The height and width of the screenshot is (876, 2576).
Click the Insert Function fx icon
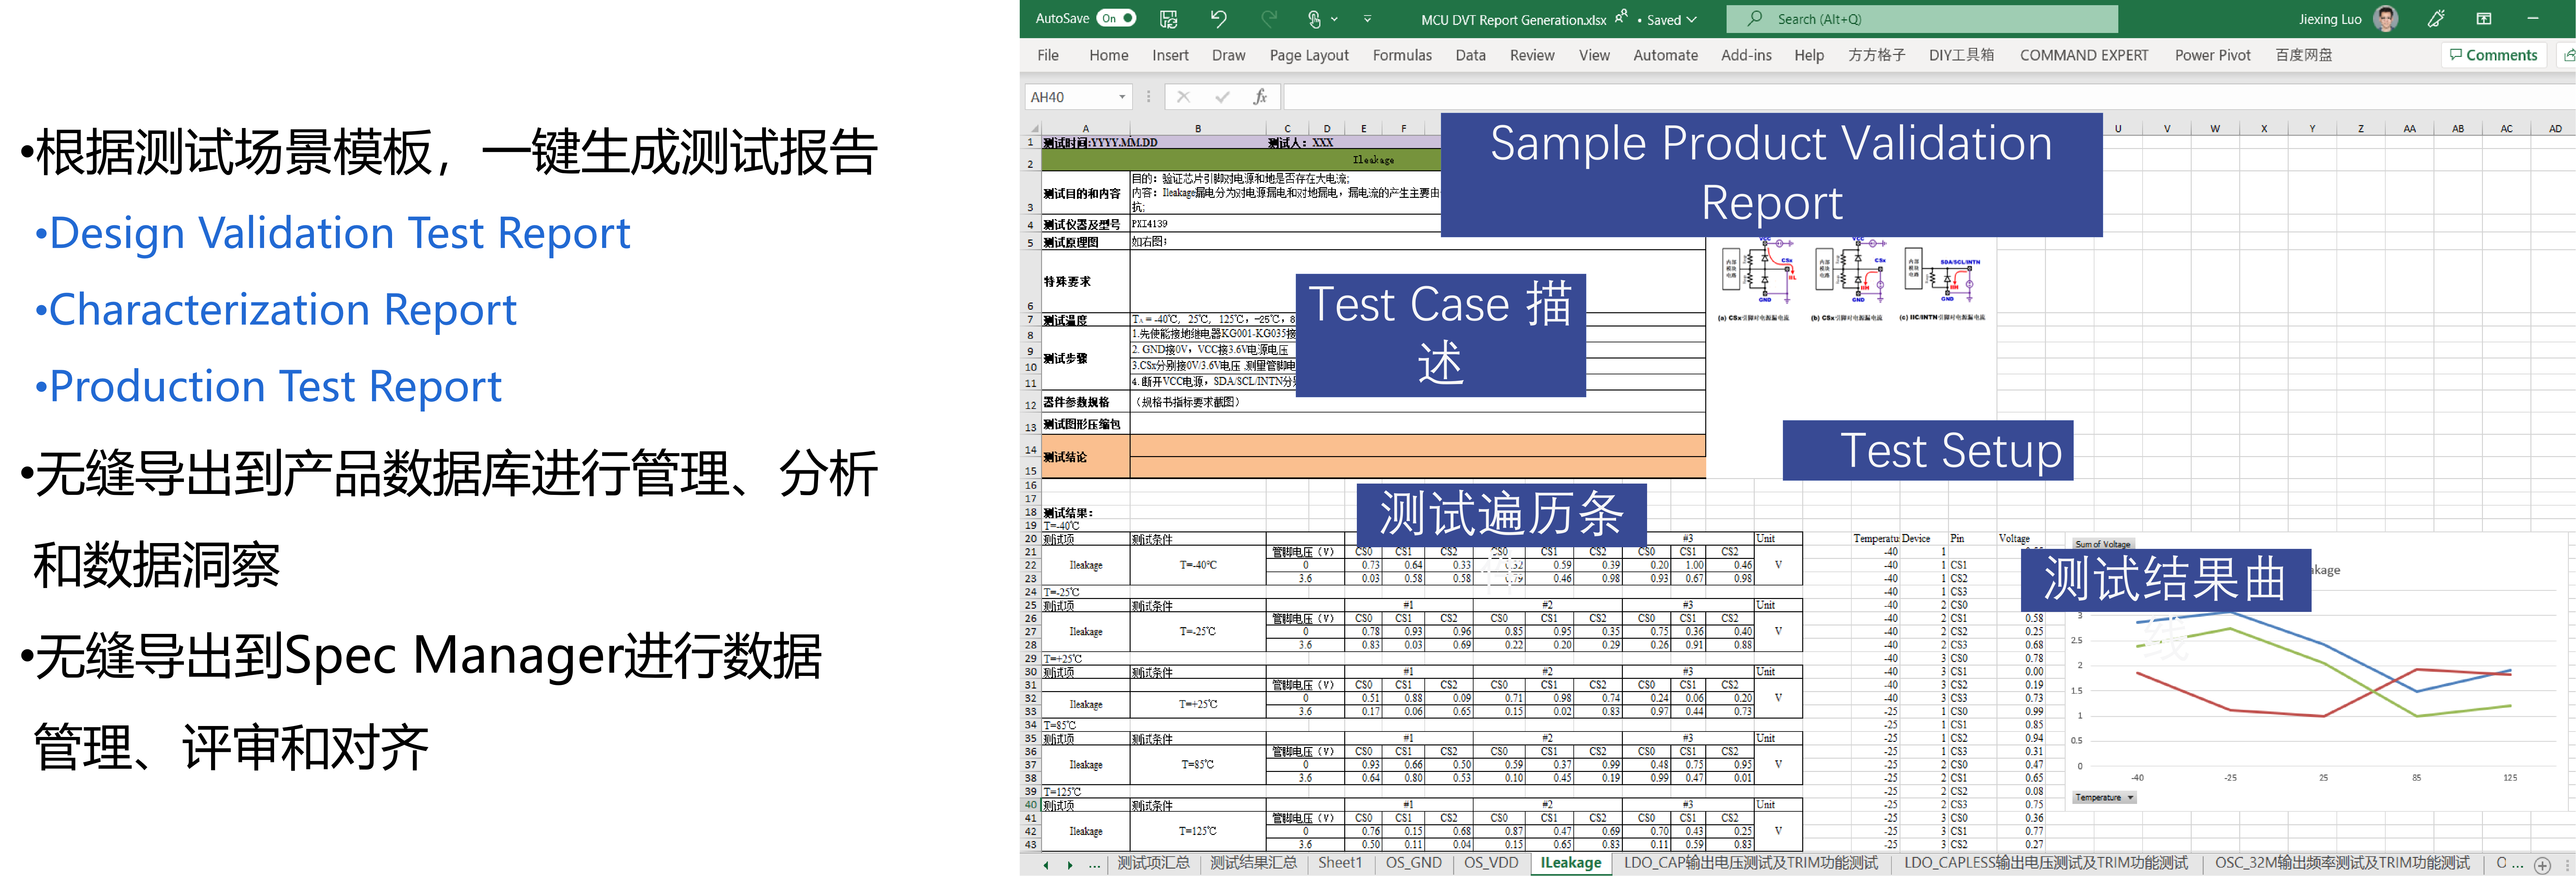[x=1260, y=97]
